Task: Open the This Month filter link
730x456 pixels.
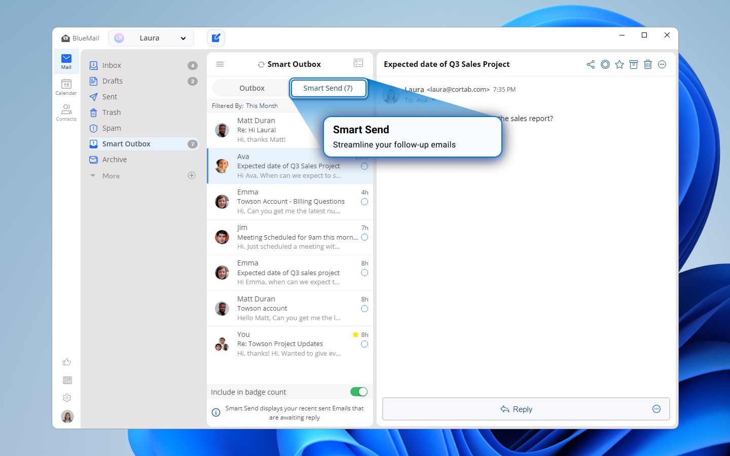Action: pos(262,105)
